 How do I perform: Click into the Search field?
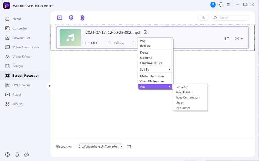[230, 18]
